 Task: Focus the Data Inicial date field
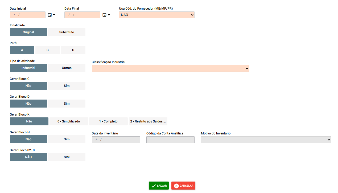coord(27,15)
